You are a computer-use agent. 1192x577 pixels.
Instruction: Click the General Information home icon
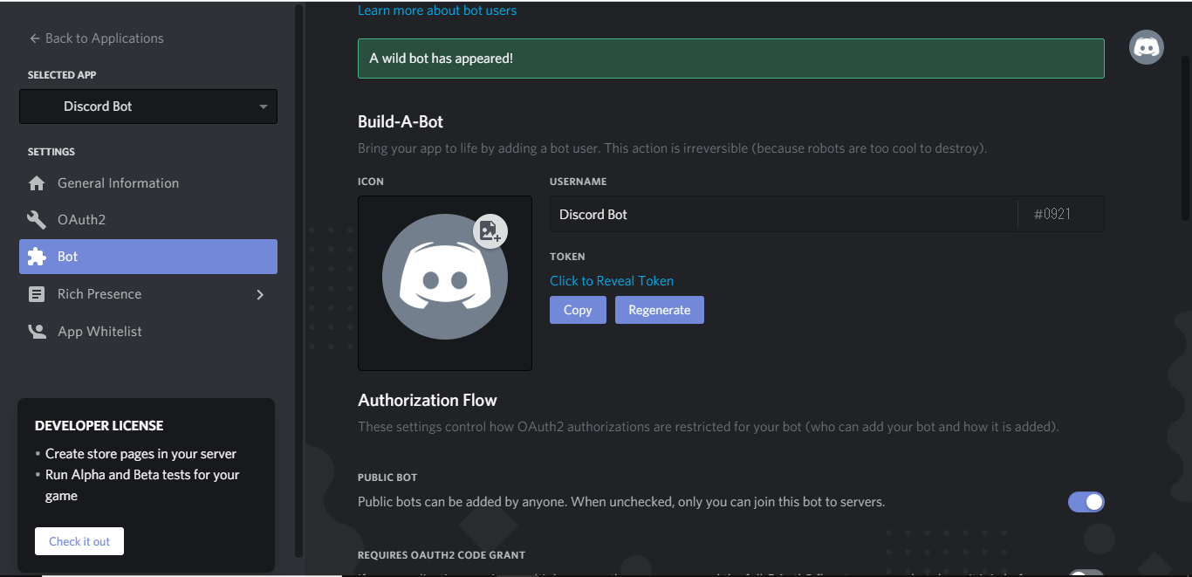(x=37, y=183)
